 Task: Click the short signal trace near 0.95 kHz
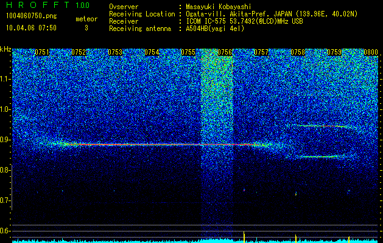325,126
